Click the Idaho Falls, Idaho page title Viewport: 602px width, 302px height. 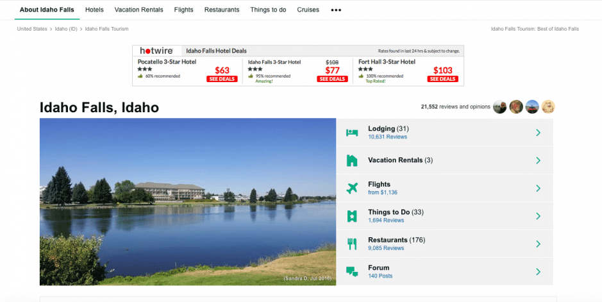(99, 108)
